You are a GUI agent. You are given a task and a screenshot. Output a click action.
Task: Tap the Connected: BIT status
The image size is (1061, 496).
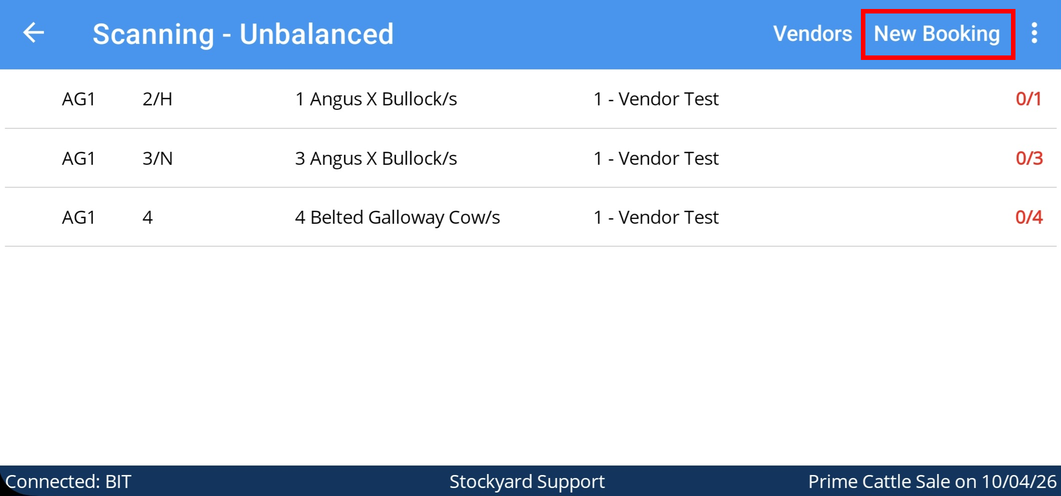click(69, 482)
